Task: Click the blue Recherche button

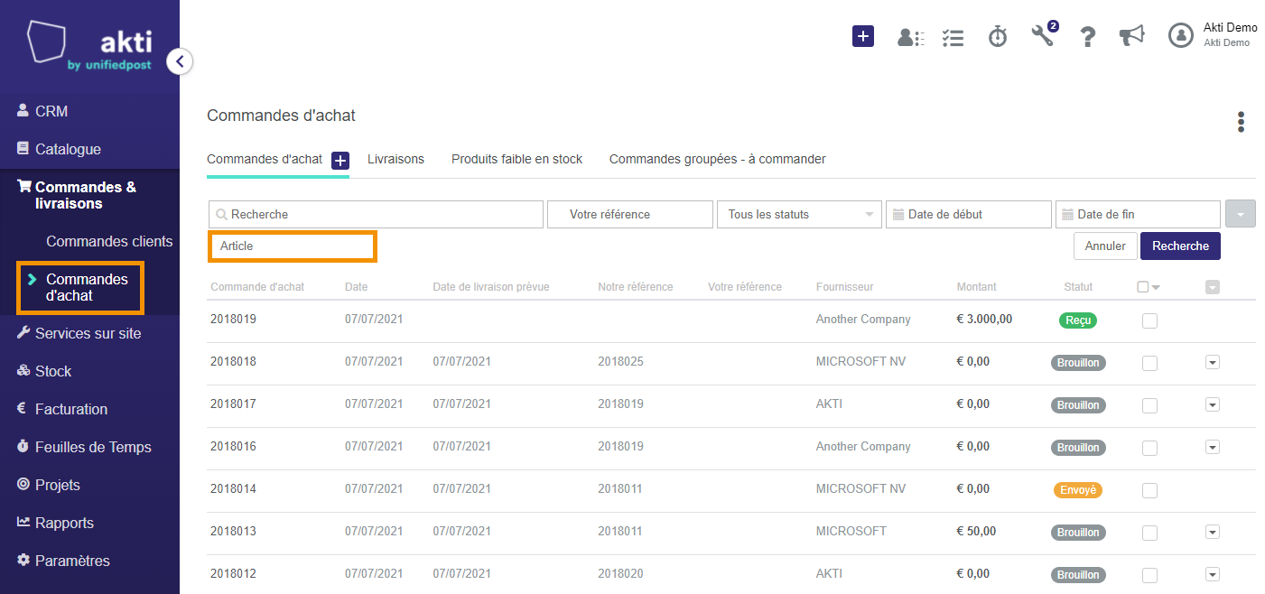Action: tap(1180, 246)
